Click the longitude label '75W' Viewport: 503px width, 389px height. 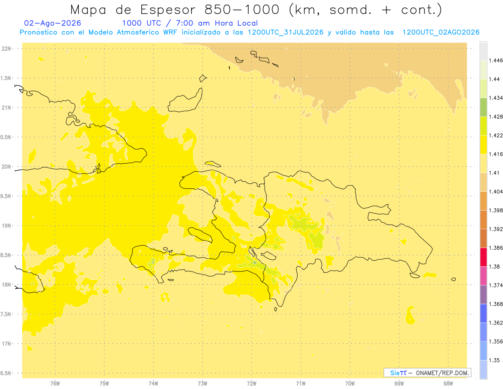click(104, 384)
